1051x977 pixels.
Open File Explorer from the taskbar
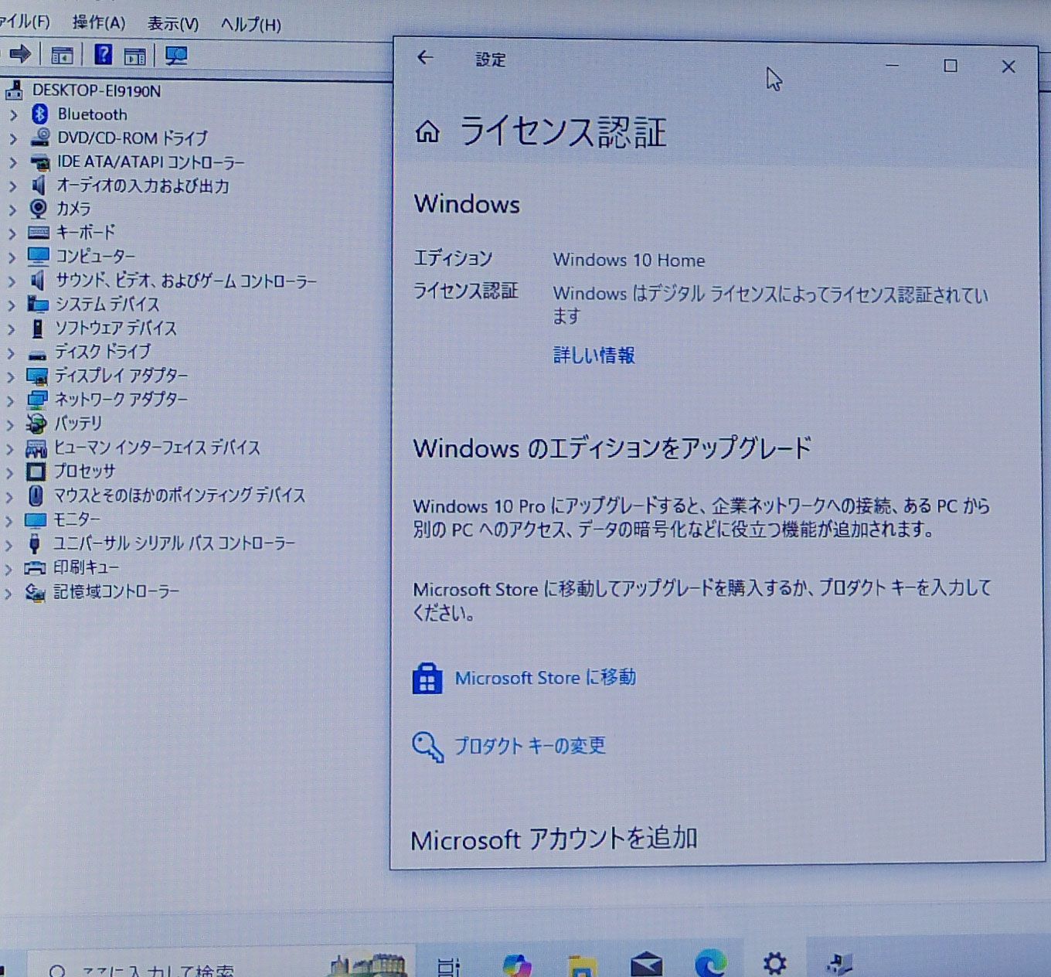pyautogui.click(x=582, y=965)
